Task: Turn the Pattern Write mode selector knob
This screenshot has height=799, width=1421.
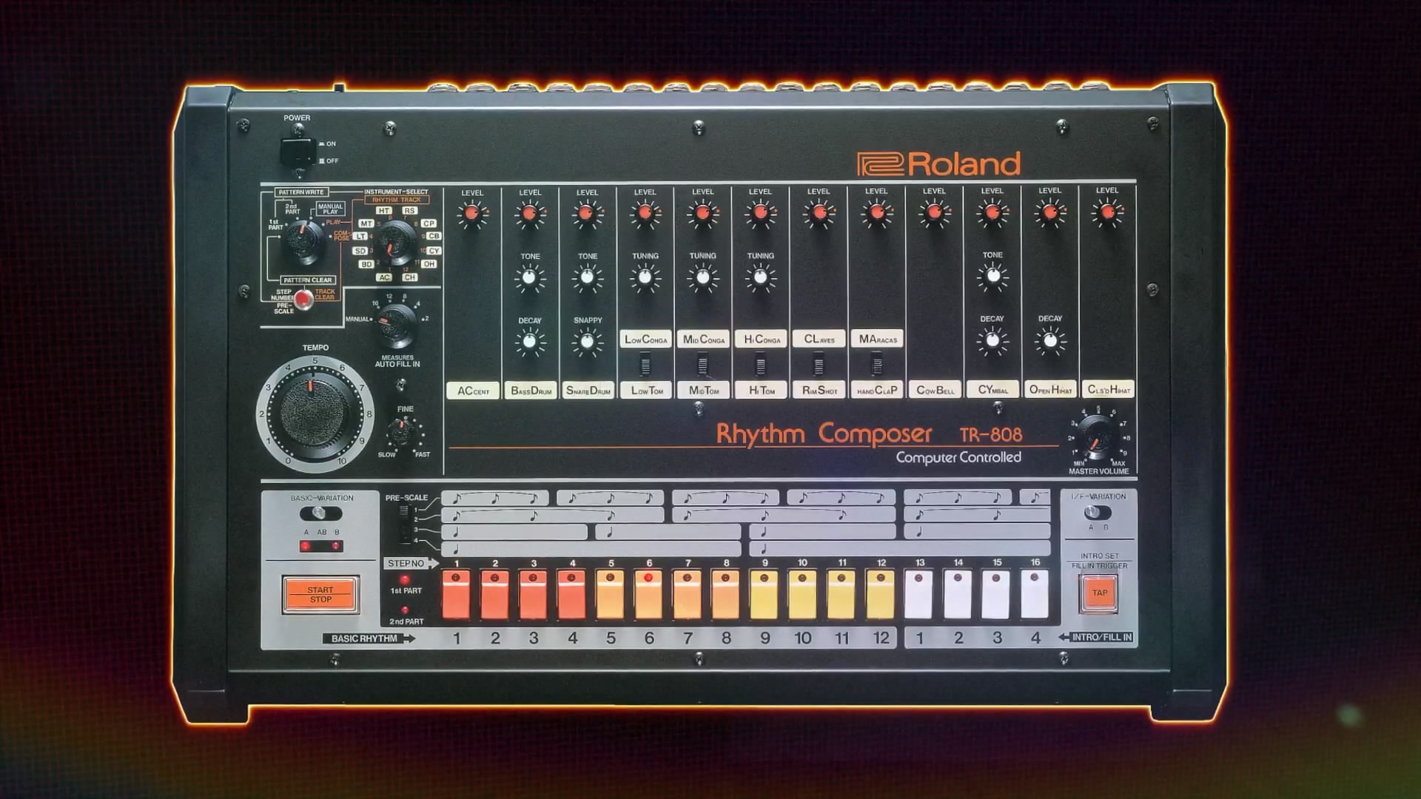Action: pyautogui.click(x=303, y=242)
